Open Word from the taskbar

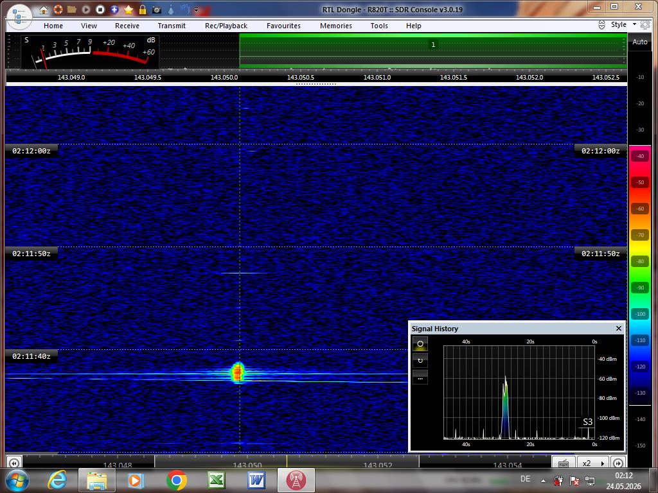(x=256, y=480)
